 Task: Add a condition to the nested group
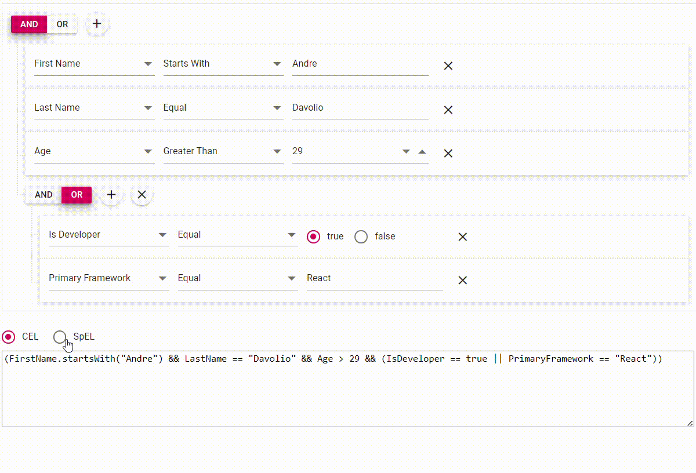click(111, 195)
